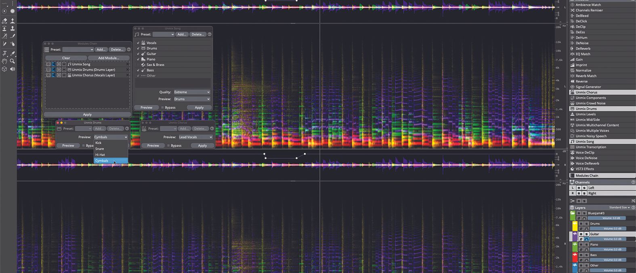Viewport: 636px width, 273px height.
Task: Open EQ Match module
Action: point(602,54)
